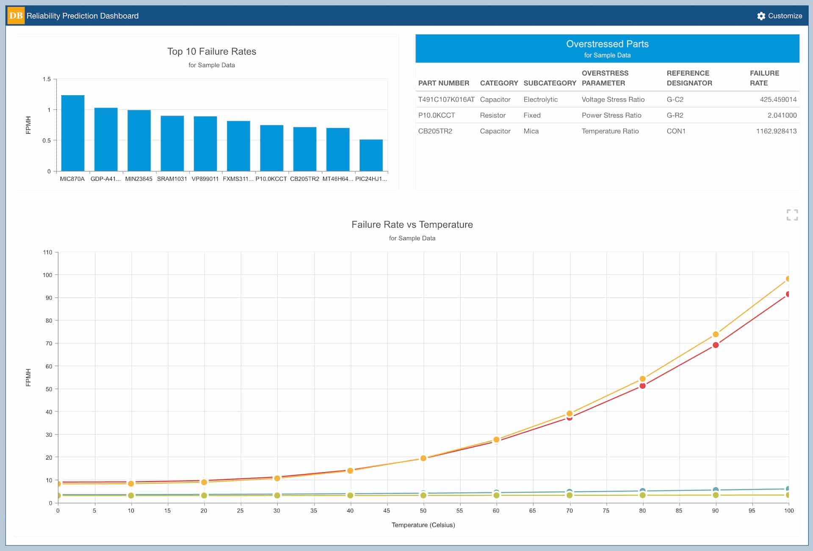Expand the temperature chart to fullscreen

point(791,215)
